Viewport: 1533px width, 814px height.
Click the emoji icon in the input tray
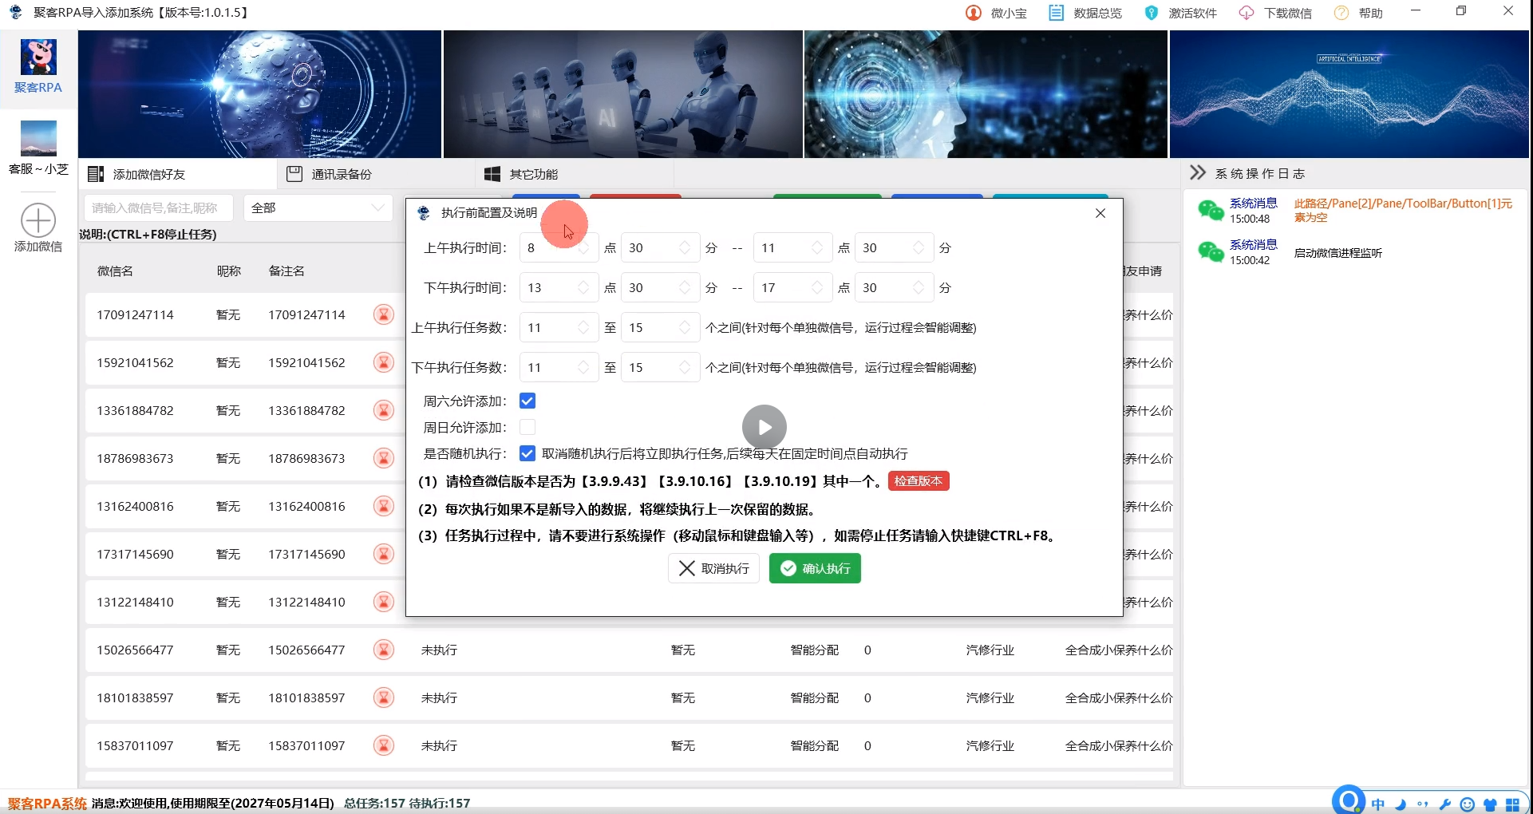pos(1468,804)
